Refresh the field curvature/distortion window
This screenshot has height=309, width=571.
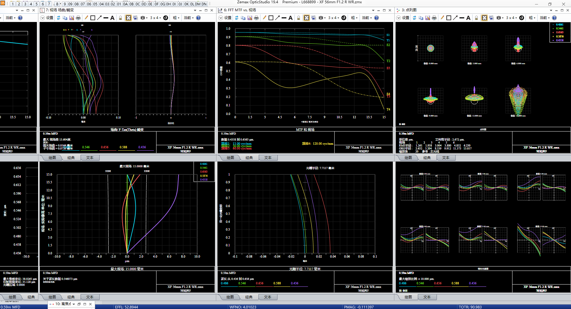(59, 18)
